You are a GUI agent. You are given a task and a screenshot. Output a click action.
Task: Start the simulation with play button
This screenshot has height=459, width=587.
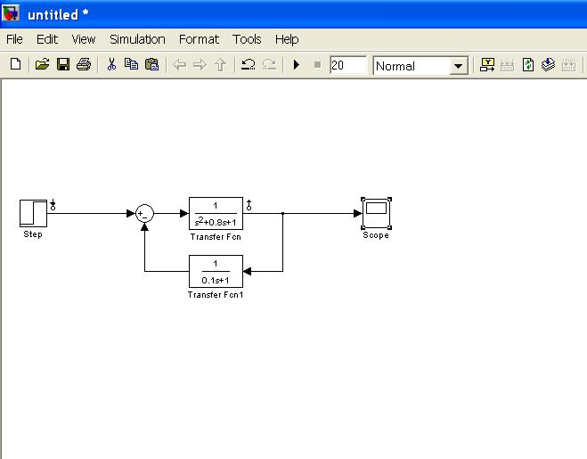click(x=297, y=65)
